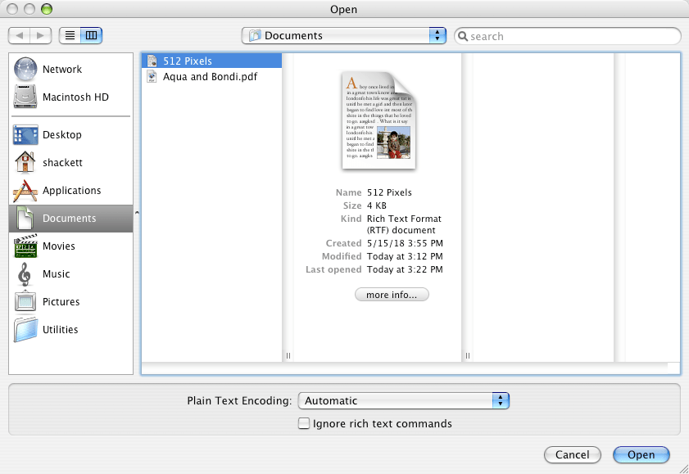The width and height of the screenshot is (689, 474).
Task: Focus the search field
Action: pos(567,36)
